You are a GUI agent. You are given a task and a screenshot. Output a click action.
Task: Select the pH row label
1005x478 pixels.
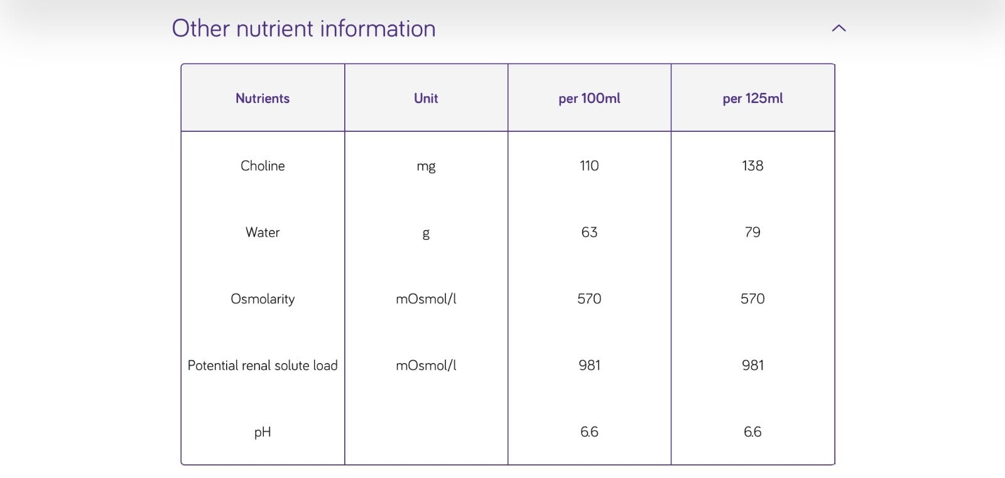click(x=263, y=432)
